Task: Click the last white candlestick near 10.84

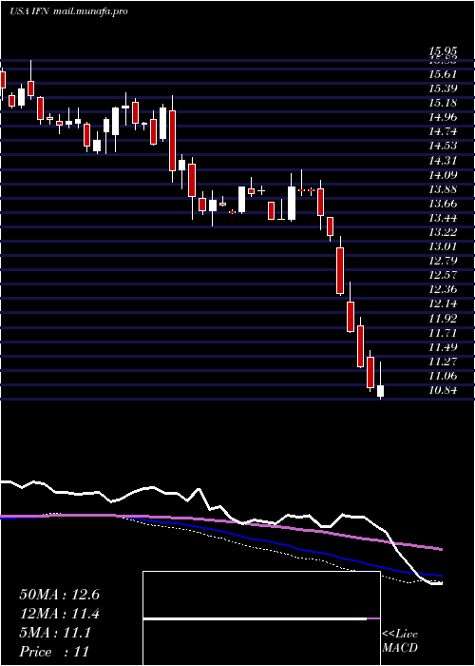Action: [x=380, y=391]
